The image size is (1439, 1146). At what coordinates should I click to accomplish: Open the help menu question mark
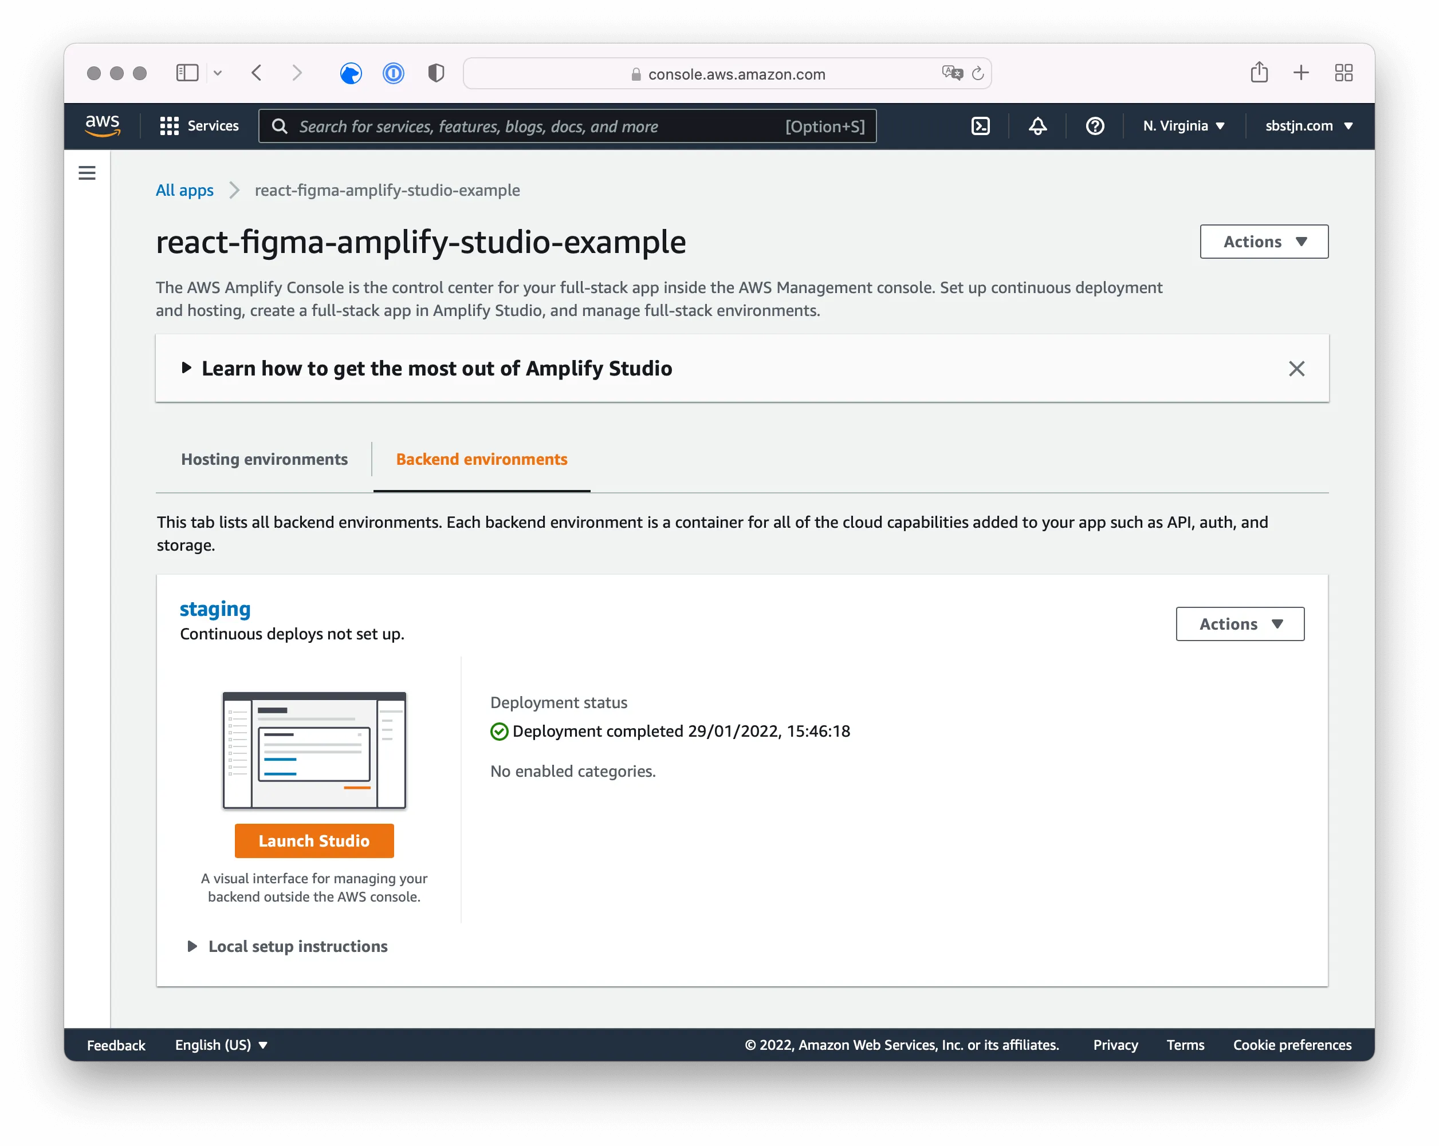pos(1094,125)
